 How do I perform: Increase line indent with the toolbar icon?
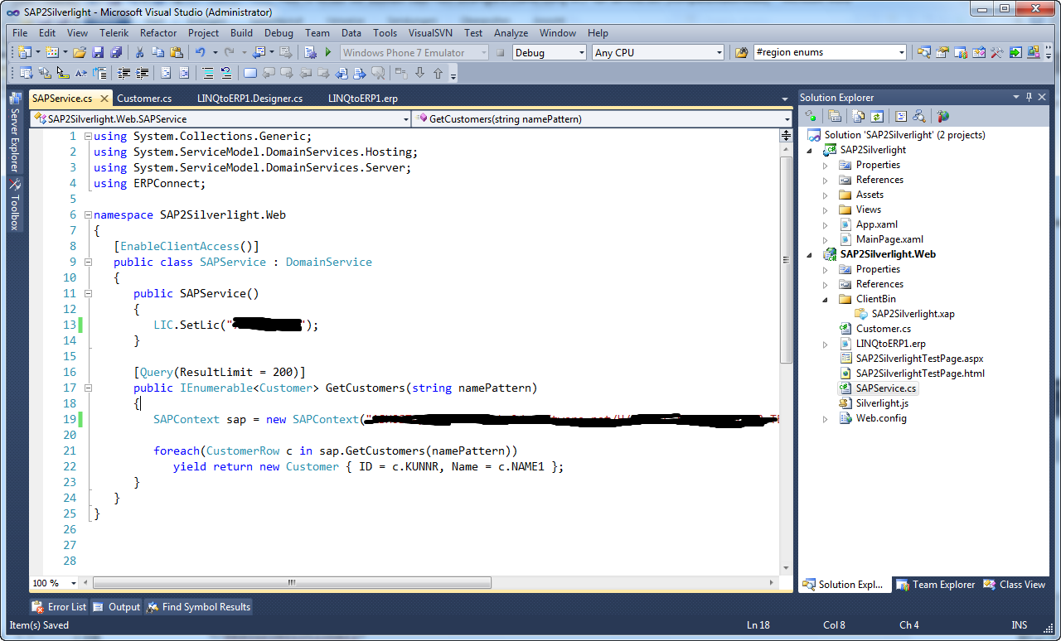(143, 73)
